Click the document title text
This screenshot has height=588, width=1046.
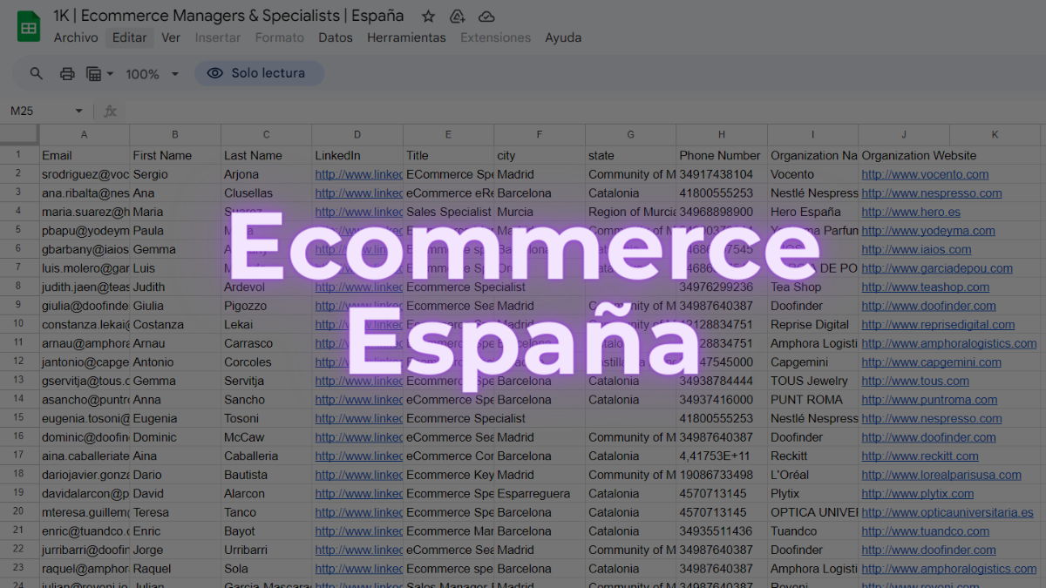tap(228, 16)
